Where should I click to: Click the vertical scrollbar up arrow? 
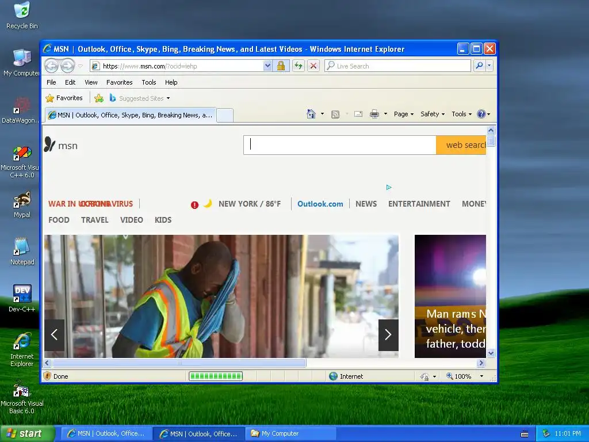[491, 131]
